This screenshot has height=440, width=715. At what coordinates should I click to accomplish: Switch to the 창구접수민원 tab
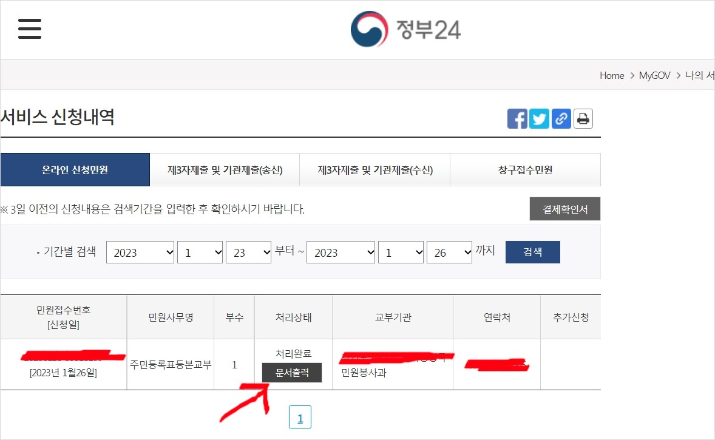[525, 169]
